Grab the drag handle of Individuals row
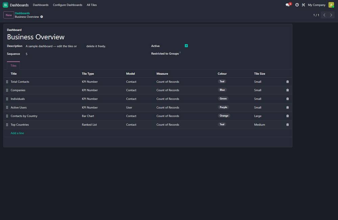Viewport: 338px width, 220px height. [x=7, y=99]
